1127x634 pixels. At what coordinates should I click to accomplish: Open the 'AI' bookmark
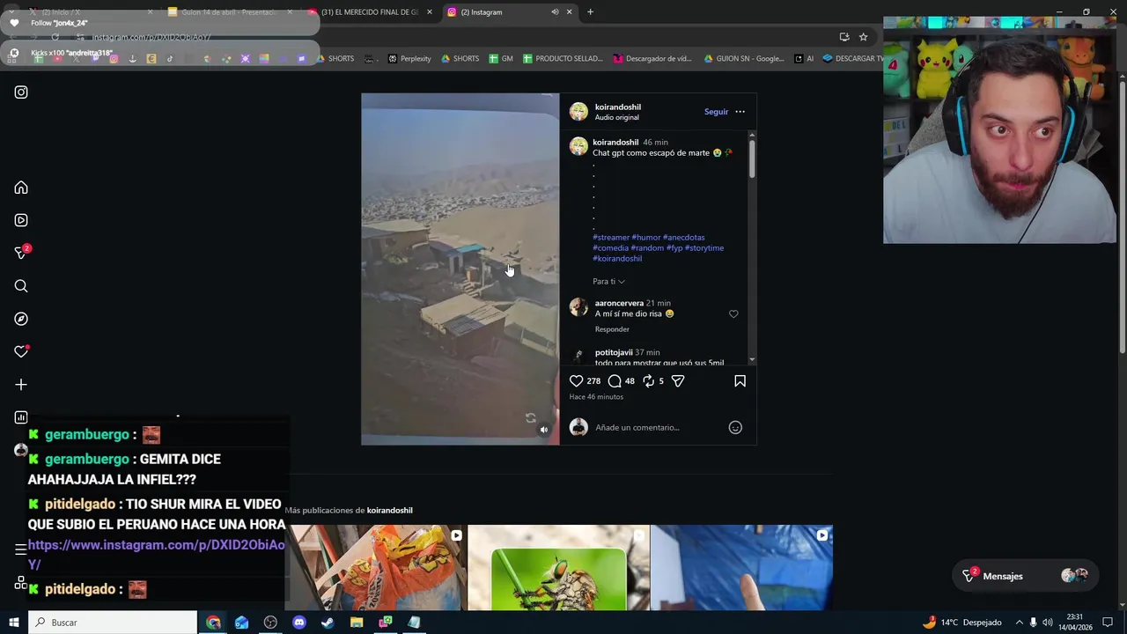803,59
